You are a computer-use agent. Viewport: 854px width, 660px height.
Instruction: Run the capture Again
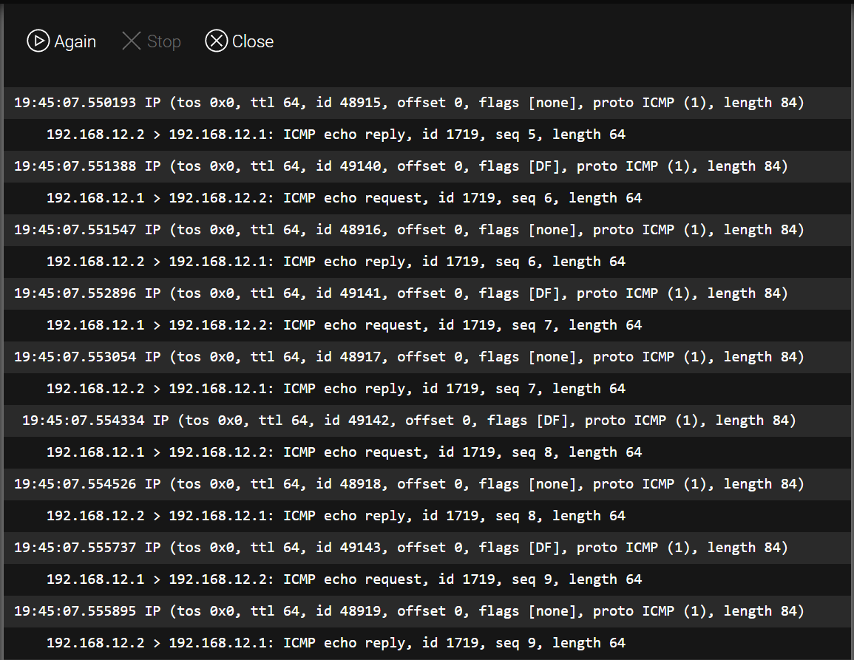[x=61, y=41]
